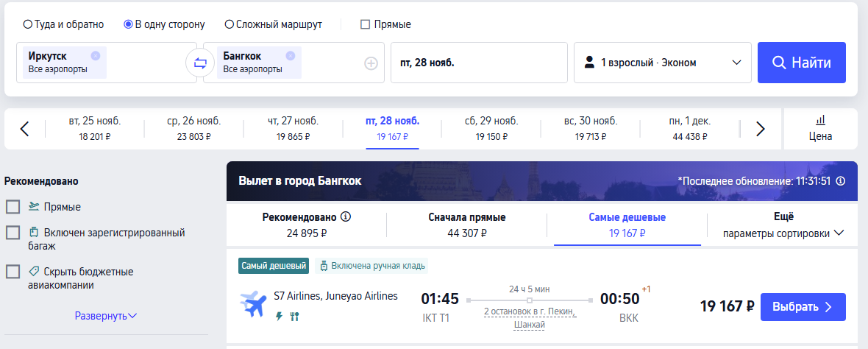
Task: Click the Вылет в город Бангкок heading
Action: click(x=300, y=181)
